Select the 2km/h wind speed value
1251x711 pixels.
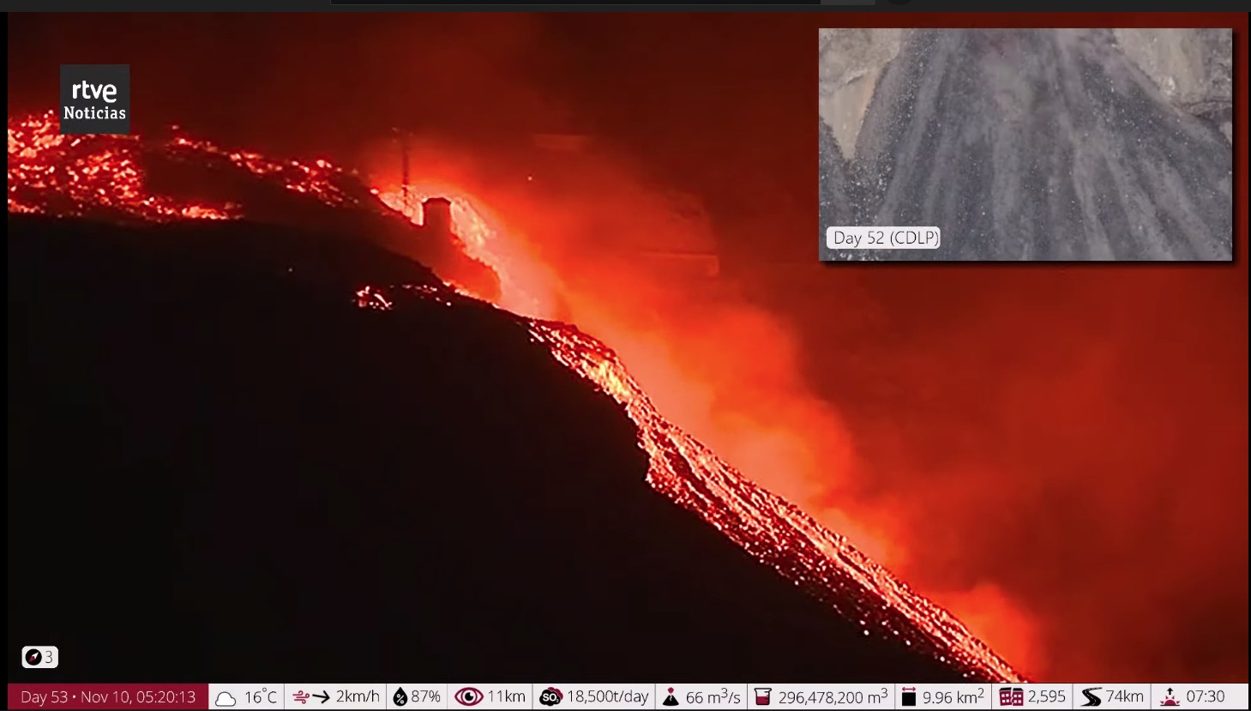click(358, 696)
